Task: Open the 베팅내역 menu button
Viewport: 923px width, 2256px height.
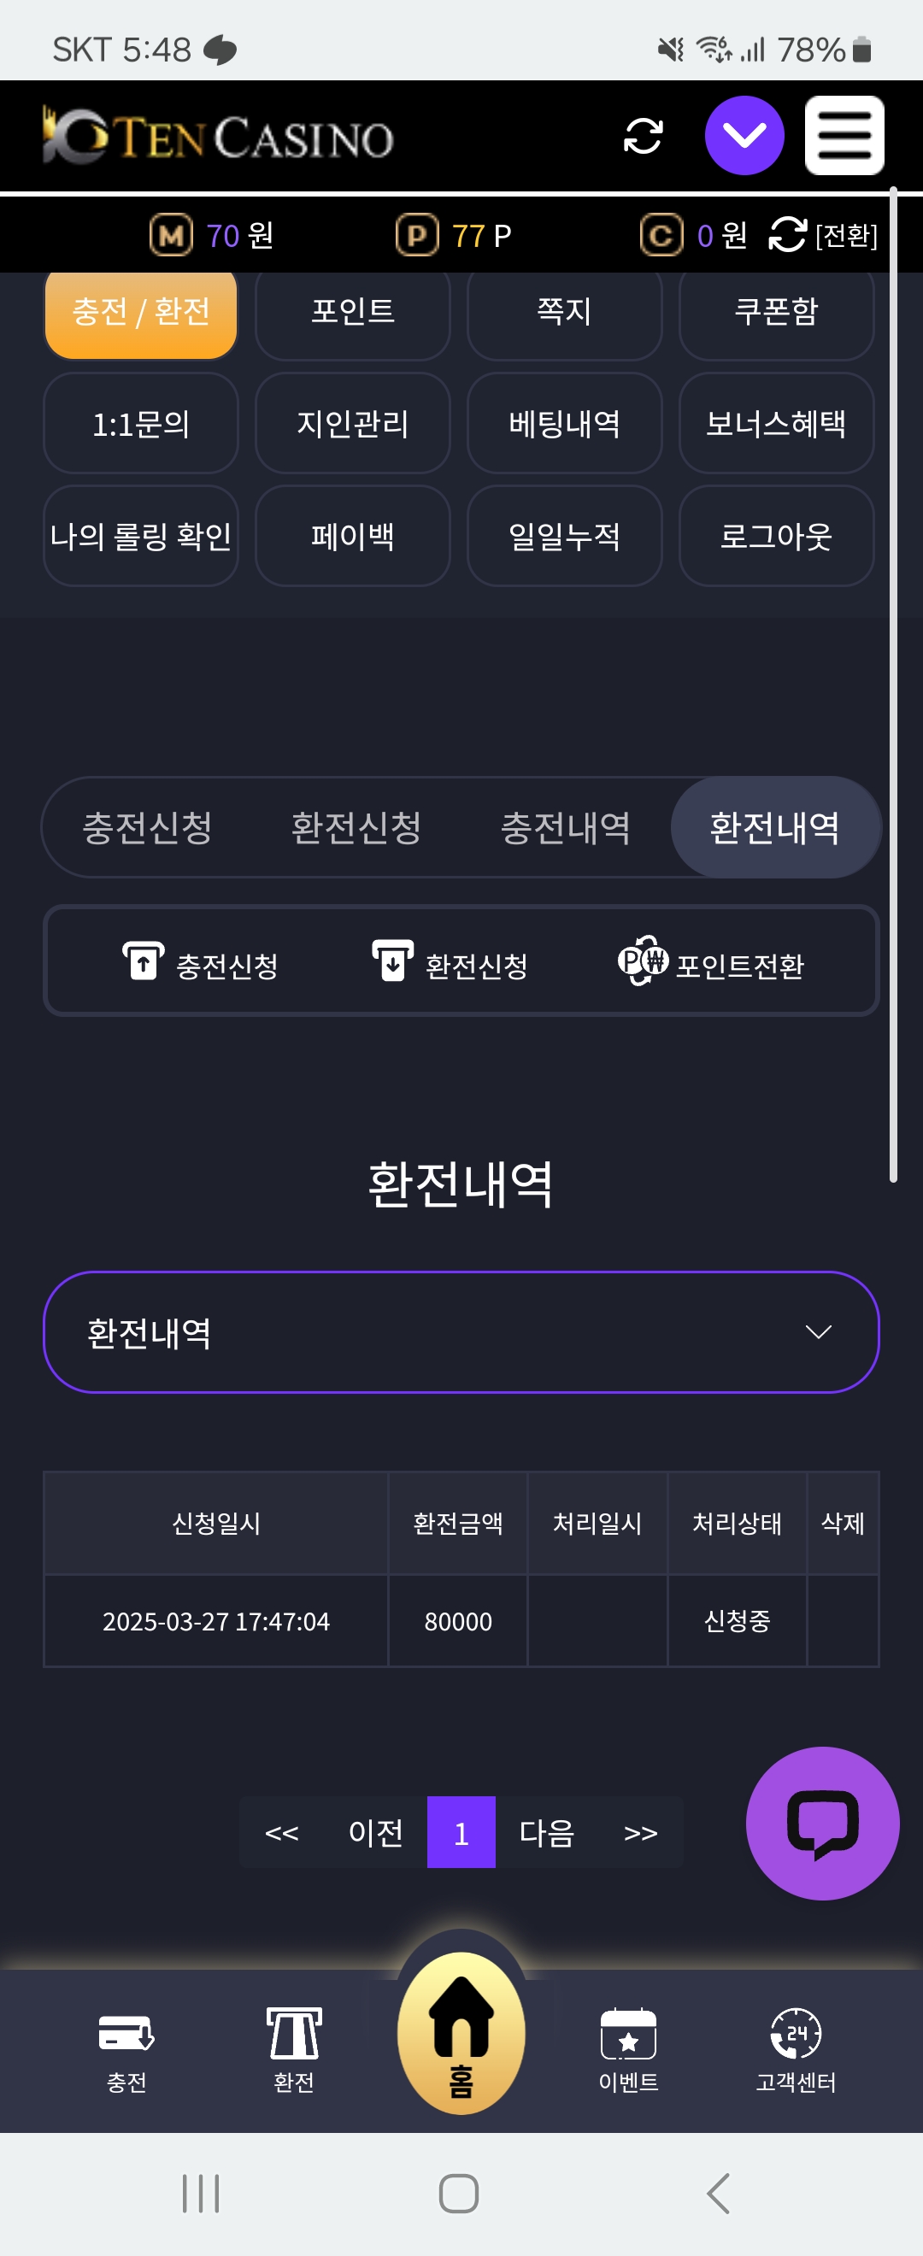Action: [564, 424]
